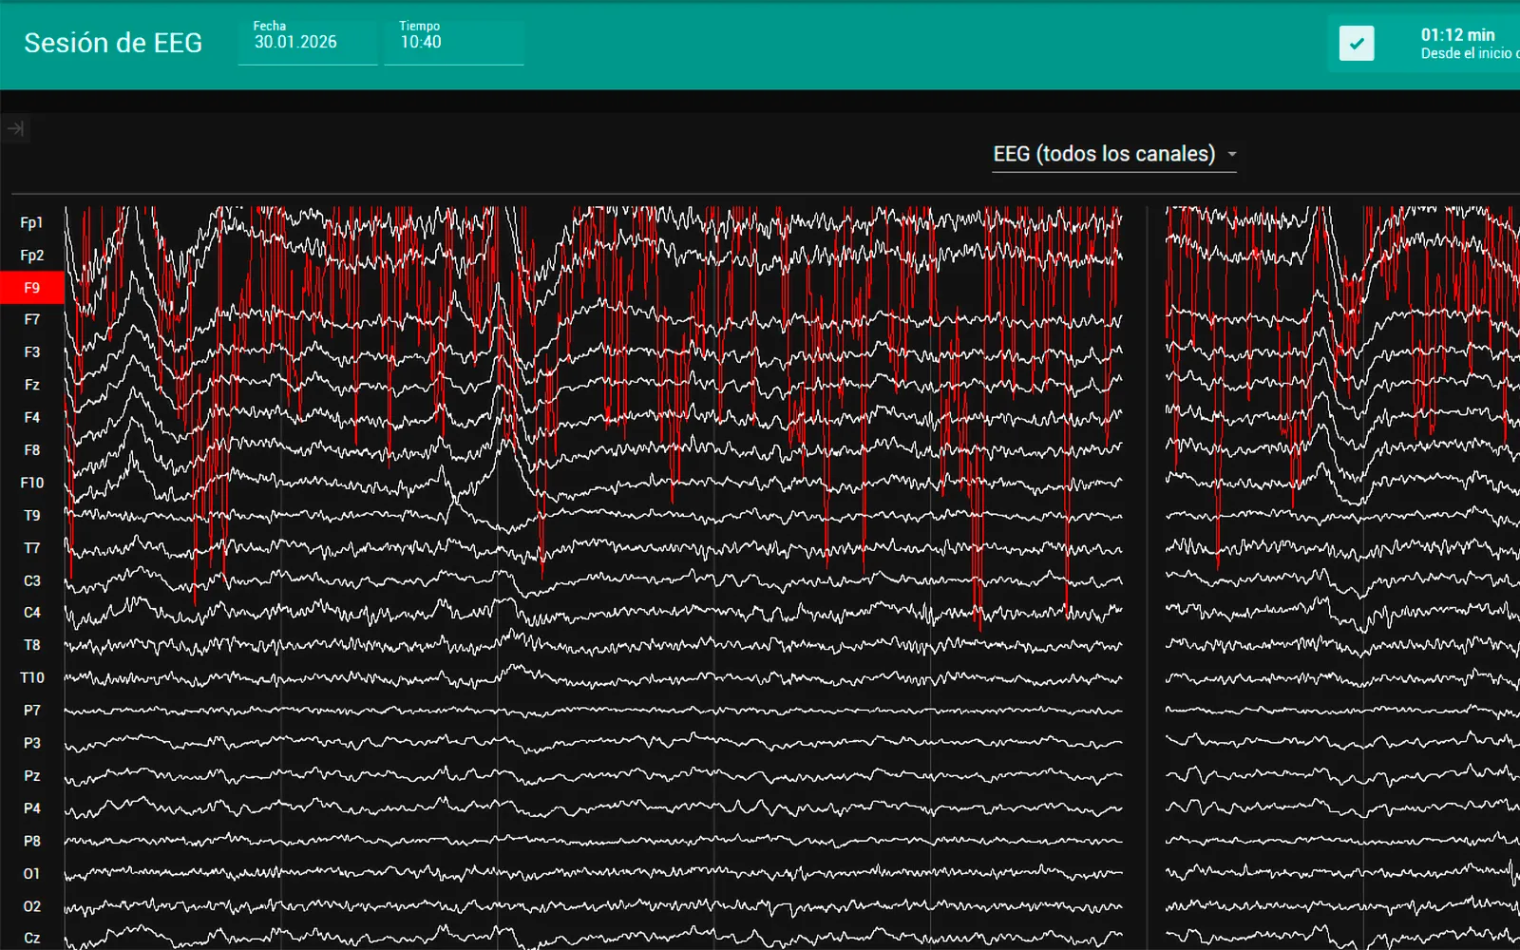Select the P8 channel label
This screenshot has height=950, width=1520.
click(x=32, y=841)
